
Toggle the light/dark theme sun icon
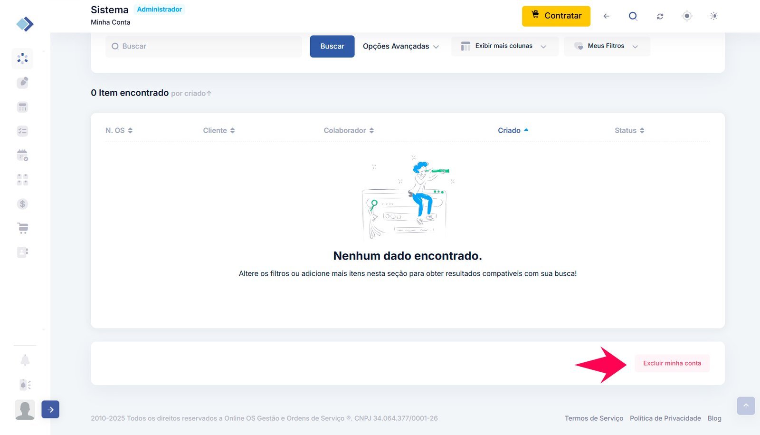click(x=713, y=16)
